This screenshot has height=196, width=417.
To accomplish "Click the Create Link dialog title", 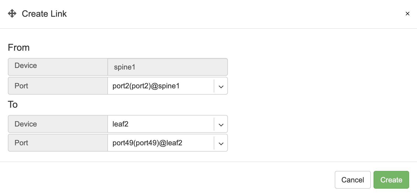I will [x=44, y=14].
